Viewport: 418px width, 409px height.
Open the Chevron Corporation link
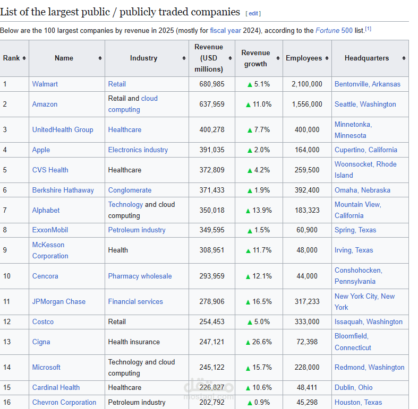tap(64, 402)
